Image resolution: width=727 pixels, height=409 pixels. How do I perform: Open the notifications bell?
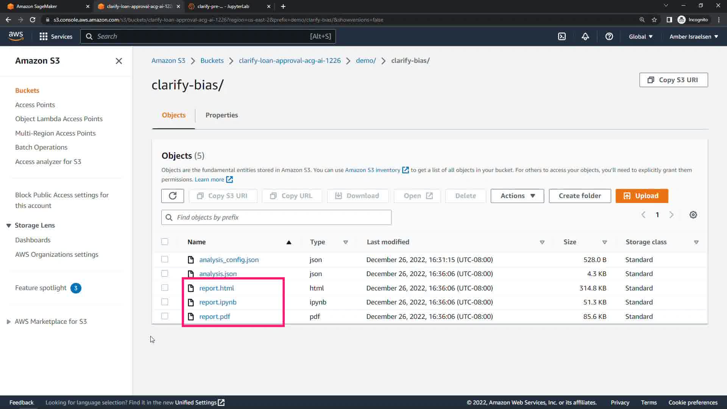click(x=585, y=36)
